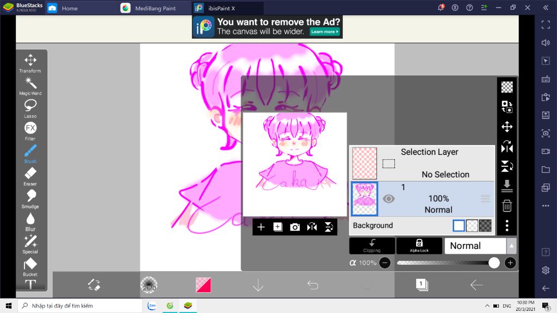Open BlueStacks settings gear
Image resolution: width=557 pixels, height=313 pixels.
546,271
